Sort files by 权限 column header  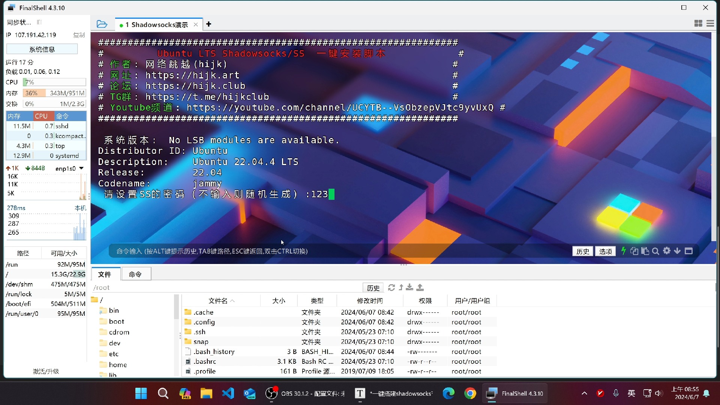coord(425,301)
